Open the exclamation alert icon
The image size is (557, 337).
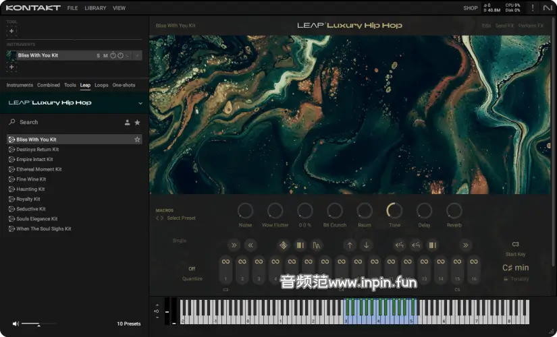point(532,8)
